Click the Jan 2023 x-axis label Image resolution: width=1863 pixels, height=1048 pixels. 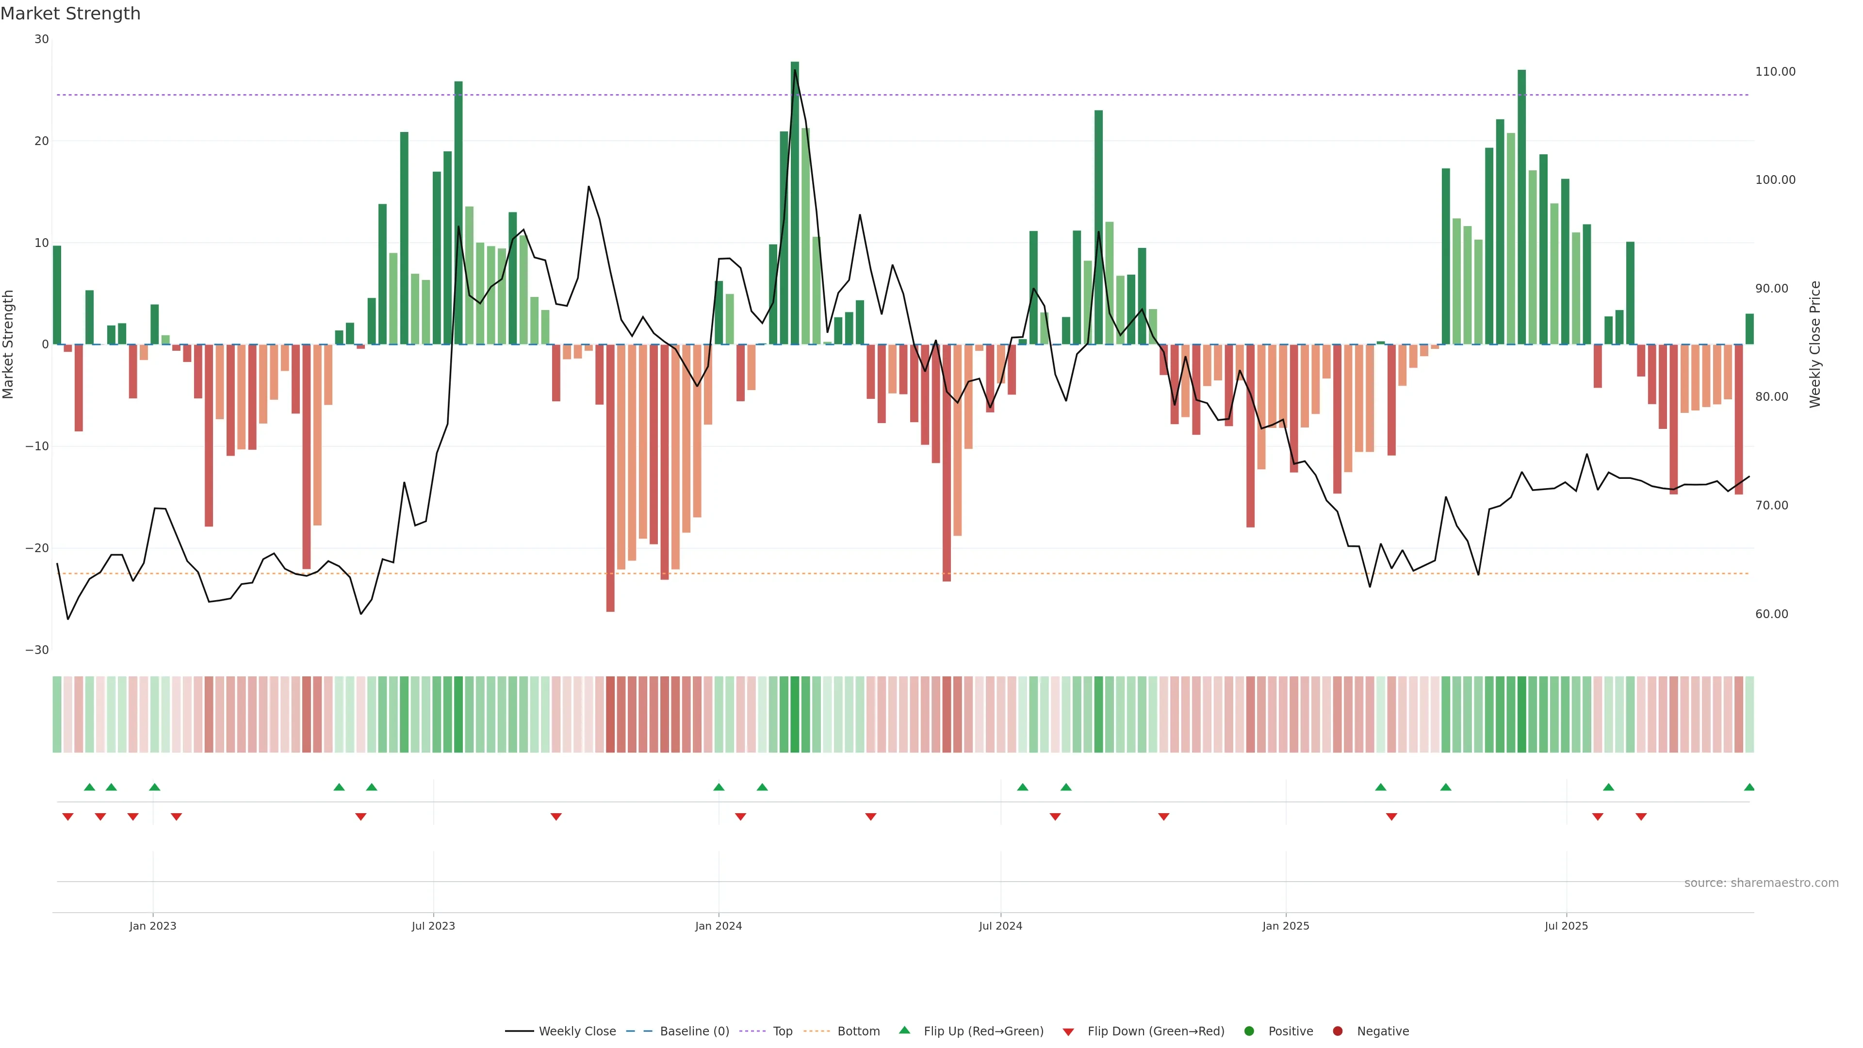[x=153, y=926]
